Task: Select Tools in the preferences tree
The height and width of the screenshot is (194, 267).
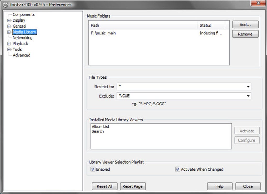Action: coord(17,50)
